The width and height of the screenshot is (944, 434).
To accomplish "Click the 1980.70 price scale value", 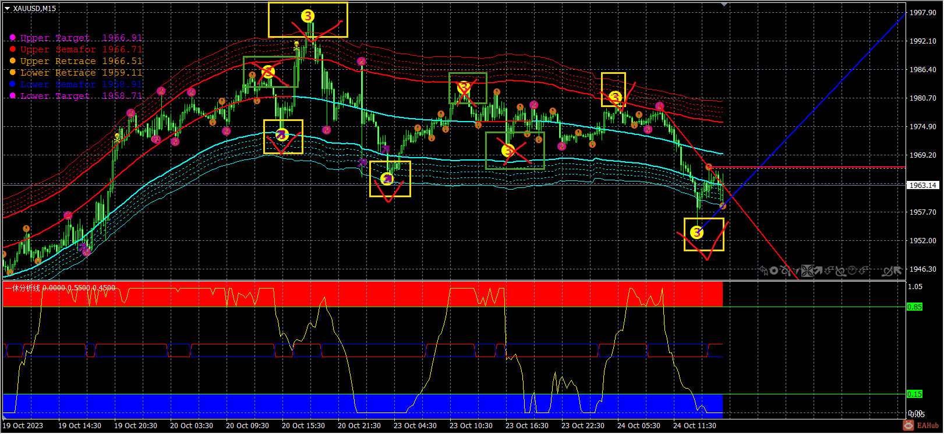I will coord(923,98).
